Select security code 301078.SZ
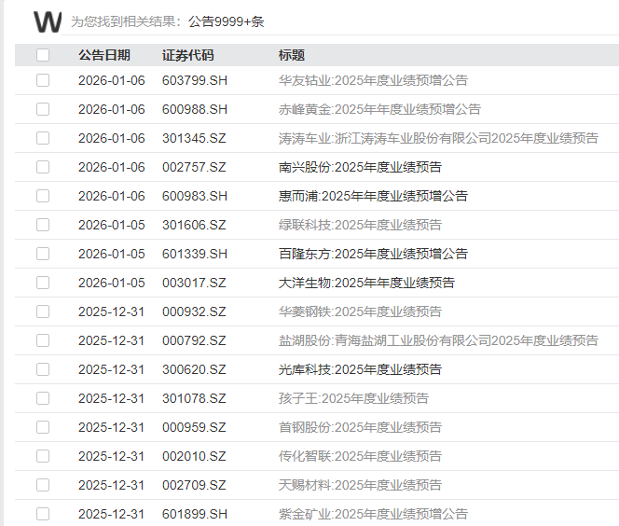The height and width of the screenshot is (526, 619). click(194, 398)
